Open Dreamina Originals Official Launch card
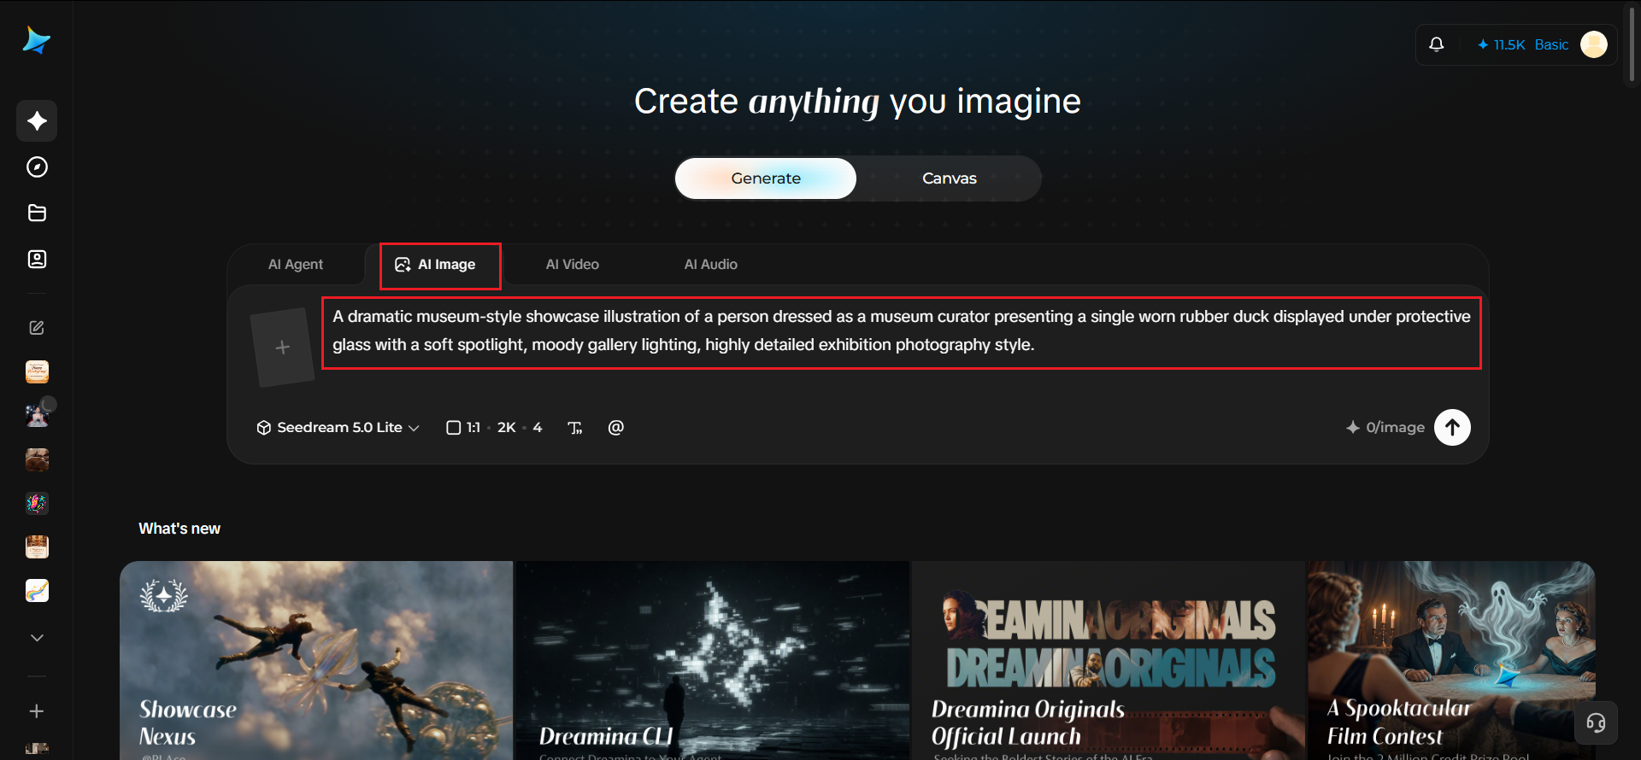 [1109, 660]
